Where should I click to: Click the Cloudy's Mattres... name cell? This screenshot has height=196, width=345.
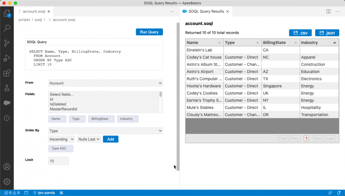pyautogui.click(x=204, y=115)
